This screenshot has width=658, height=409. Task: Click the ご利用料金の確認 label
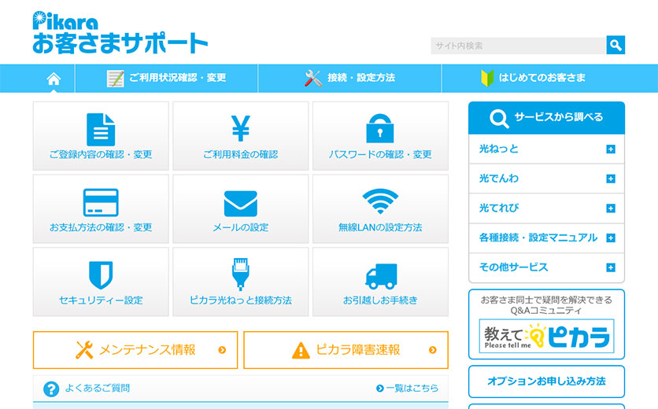click(x=241, y=154)
